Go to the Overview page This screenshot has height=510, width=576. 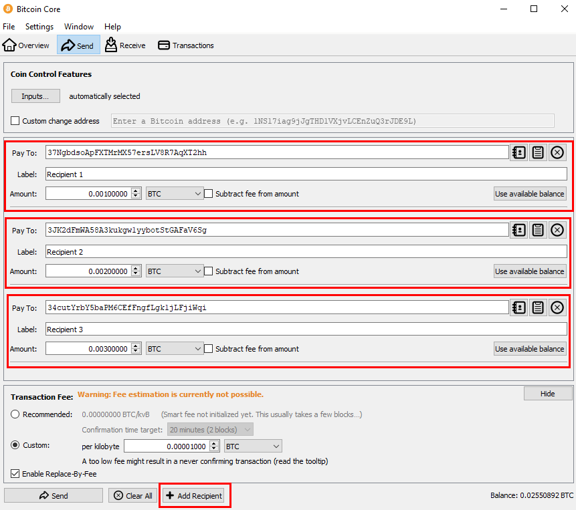[27, 45]
